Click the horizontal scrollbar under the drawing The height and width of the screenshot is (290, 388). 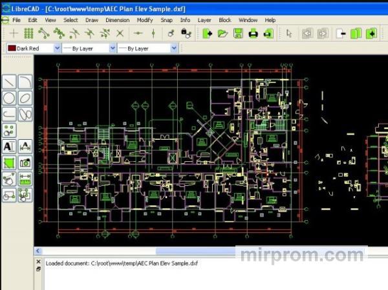point(194,251)
